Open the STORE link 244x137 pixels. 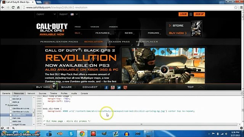coord(178,25)
